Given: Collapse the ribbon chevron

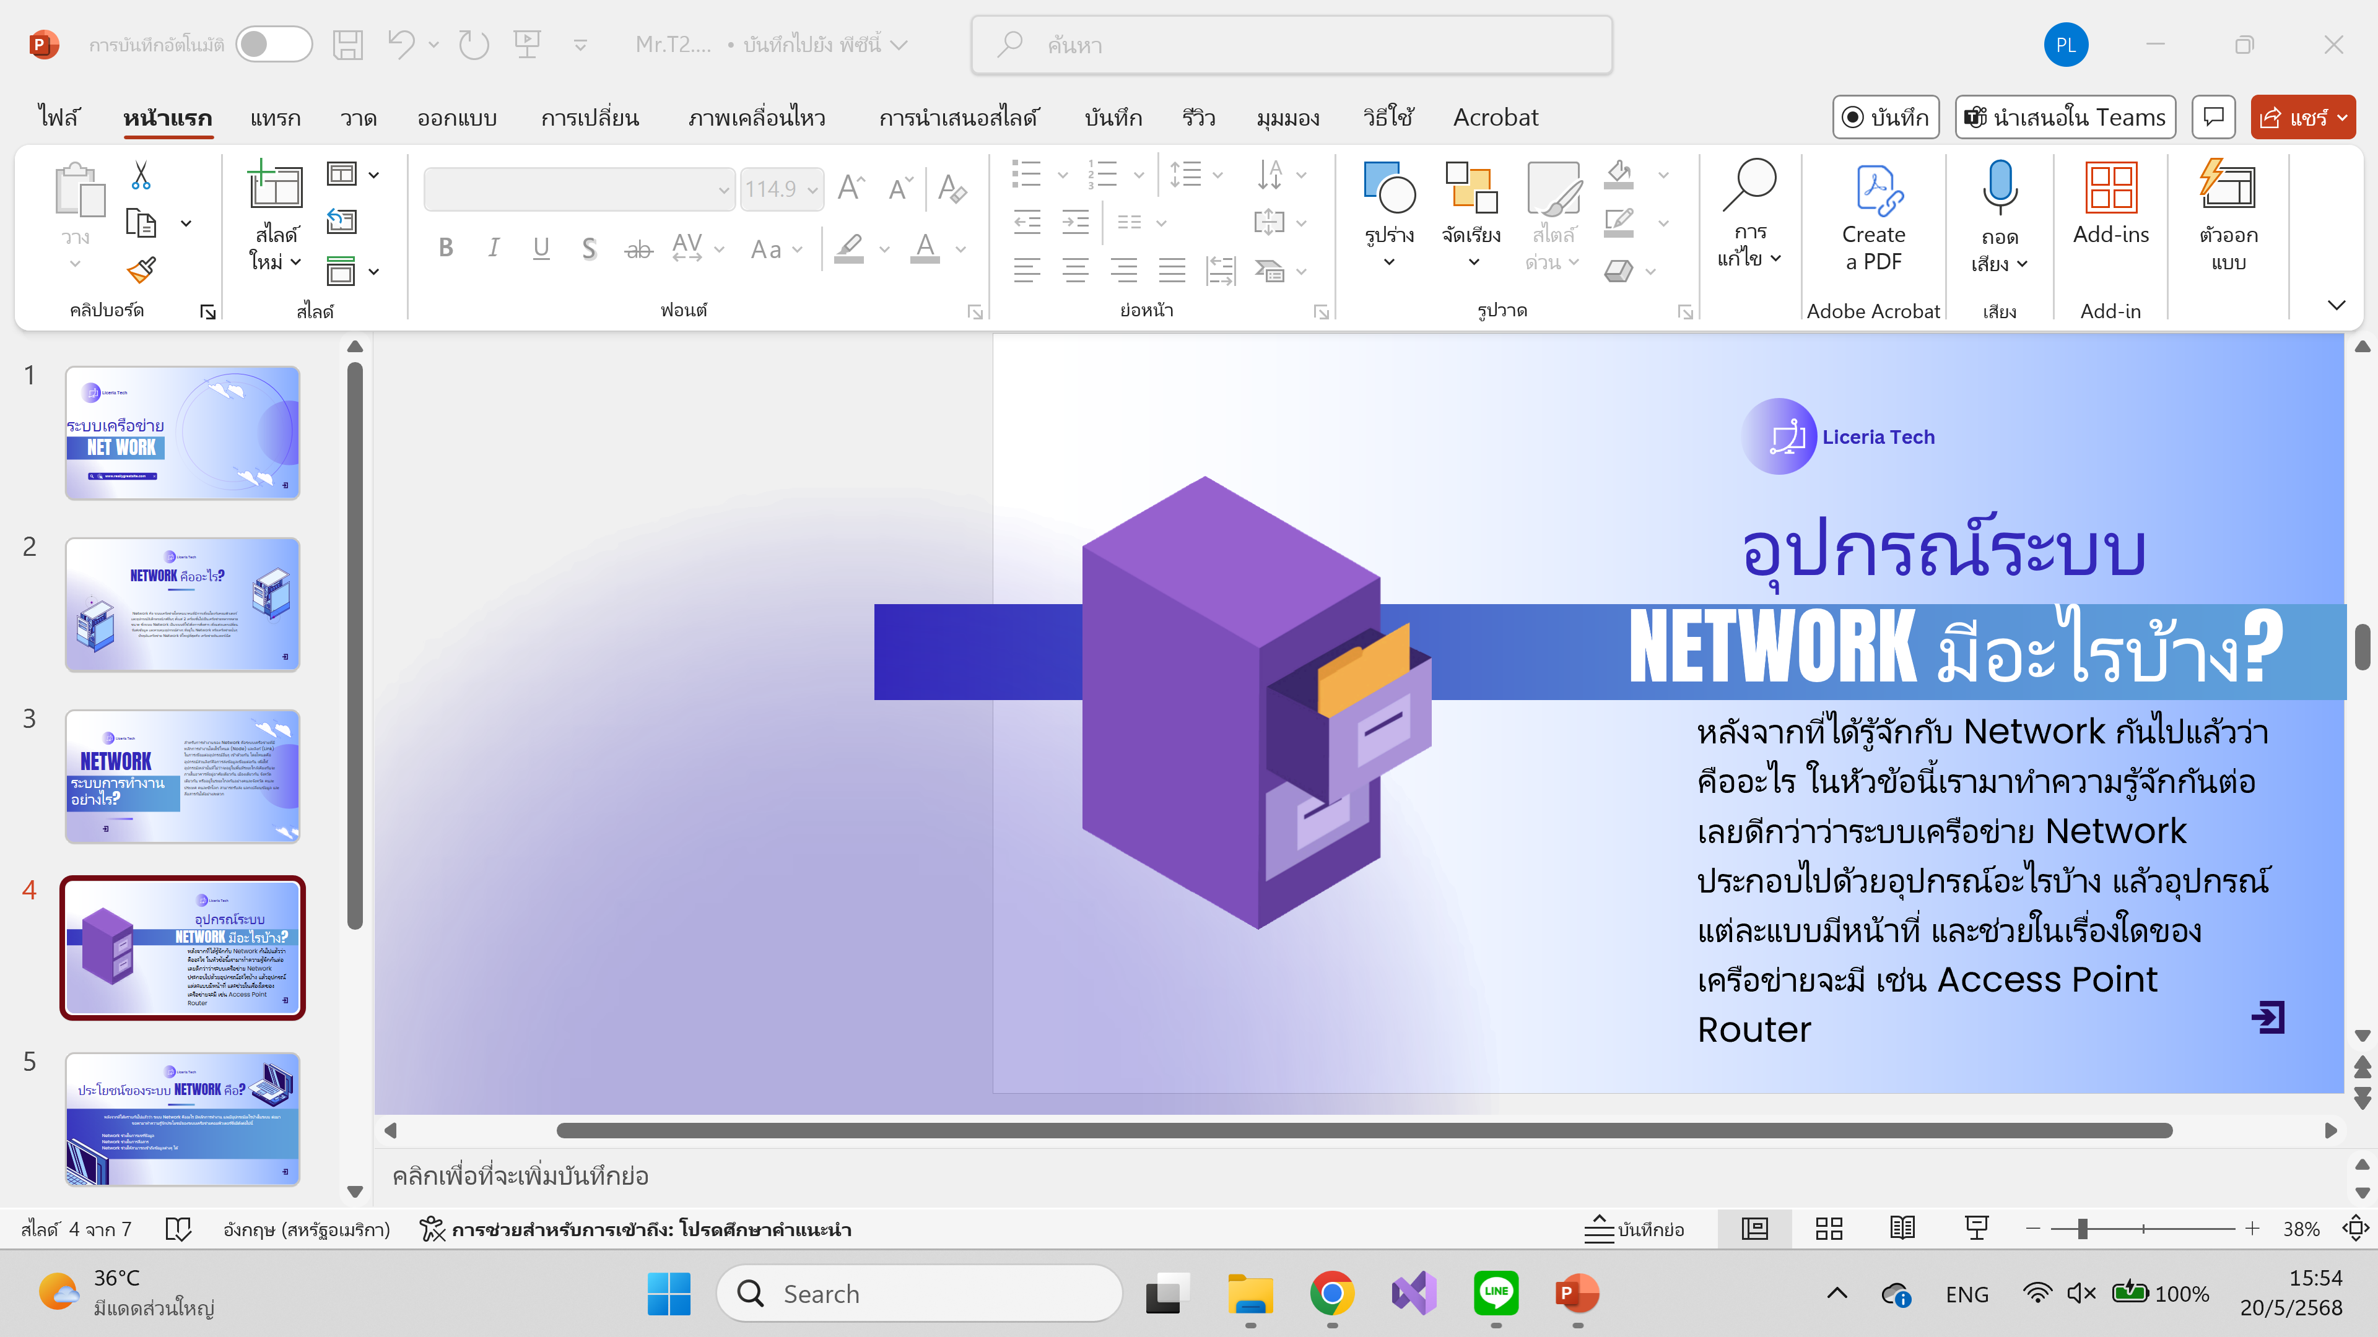Looking at the screenshot, I should point(2337,305).
